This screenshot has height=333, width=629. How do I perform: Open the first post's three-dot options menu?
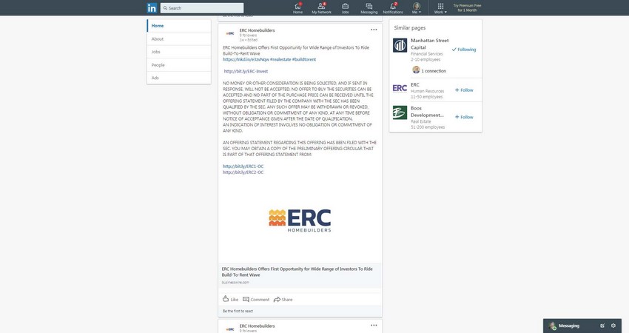[374, 30]
